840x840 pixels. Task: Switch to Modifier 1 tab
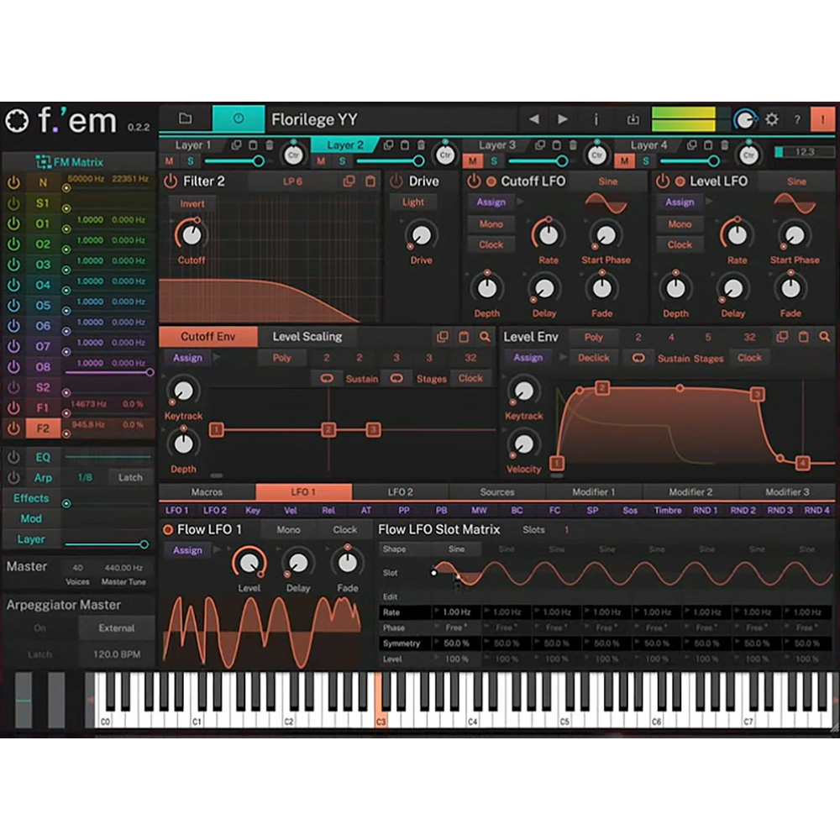point(594,491)
